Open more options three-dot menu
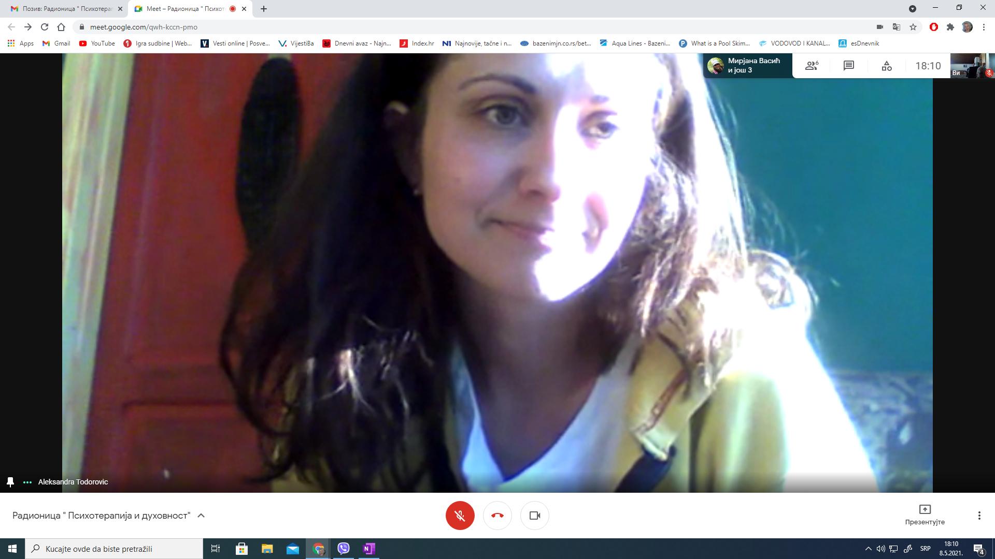 [979, 516]
